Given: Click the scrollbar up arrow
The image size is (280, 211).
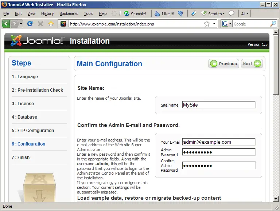Looking at the screenshot, I should coord(276,32).
